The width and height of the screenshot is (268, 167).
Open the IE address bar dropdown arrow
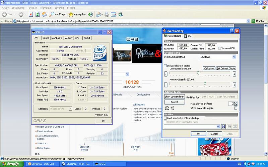(248, 21)
